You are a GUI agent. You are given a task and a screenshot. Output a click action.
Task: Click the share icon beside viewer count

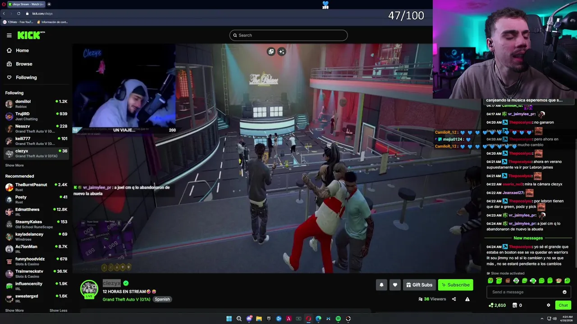point(454,299)
